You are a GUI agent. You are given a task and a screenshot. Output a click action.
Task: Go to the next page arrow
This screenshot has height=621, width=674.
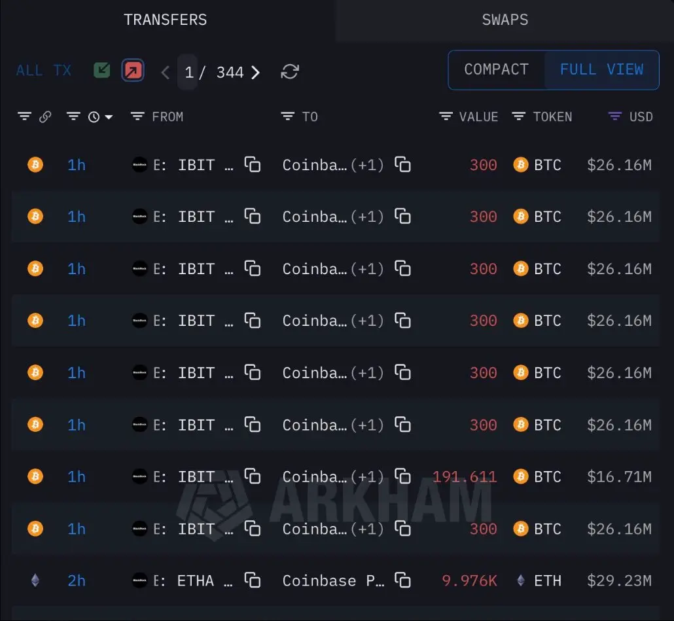(x=255, y=72)
